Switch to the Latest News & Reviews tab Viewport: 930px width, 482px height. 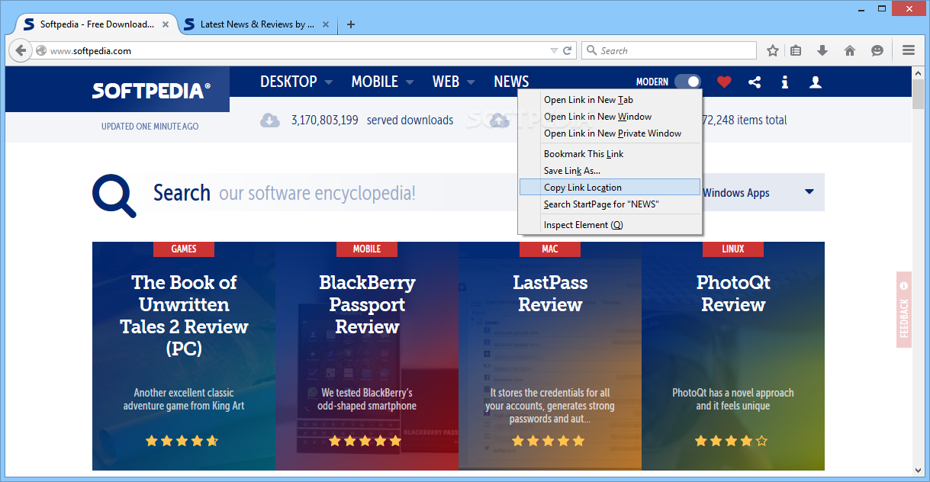pos(256,24)
